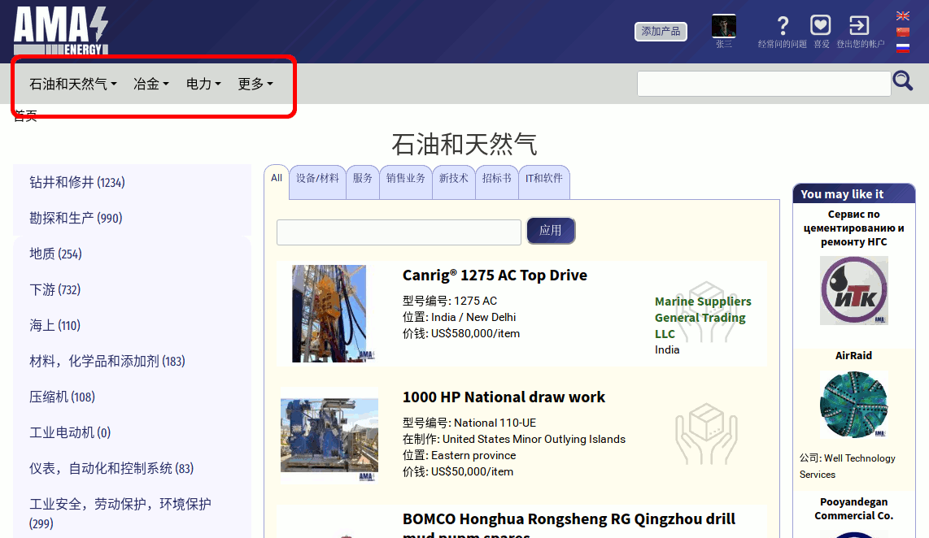Click the 应用 apply button
Viewport: 929px width, 538px height.
(x=551, y=231)
